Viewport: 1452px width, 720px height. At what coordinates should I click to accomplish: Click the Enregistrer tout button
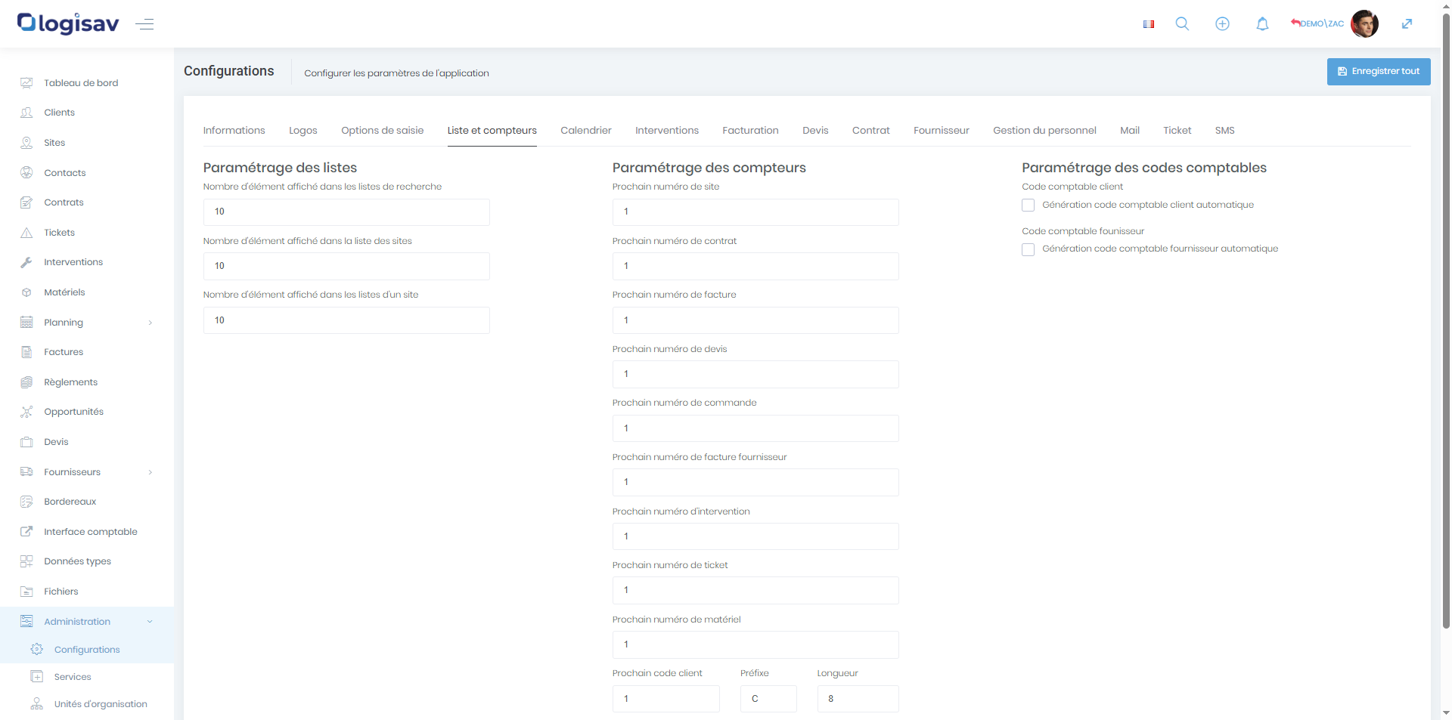(1378, 72)
